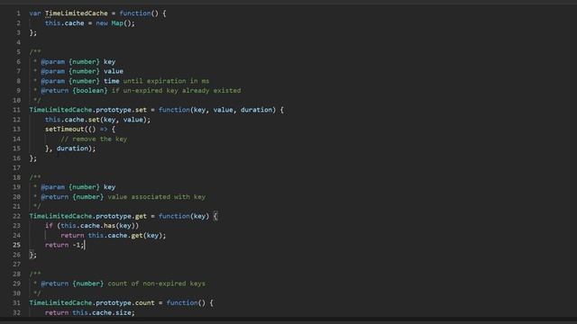Click 'this.cache' on line 2
577x324 pixels.
point(64,23)
